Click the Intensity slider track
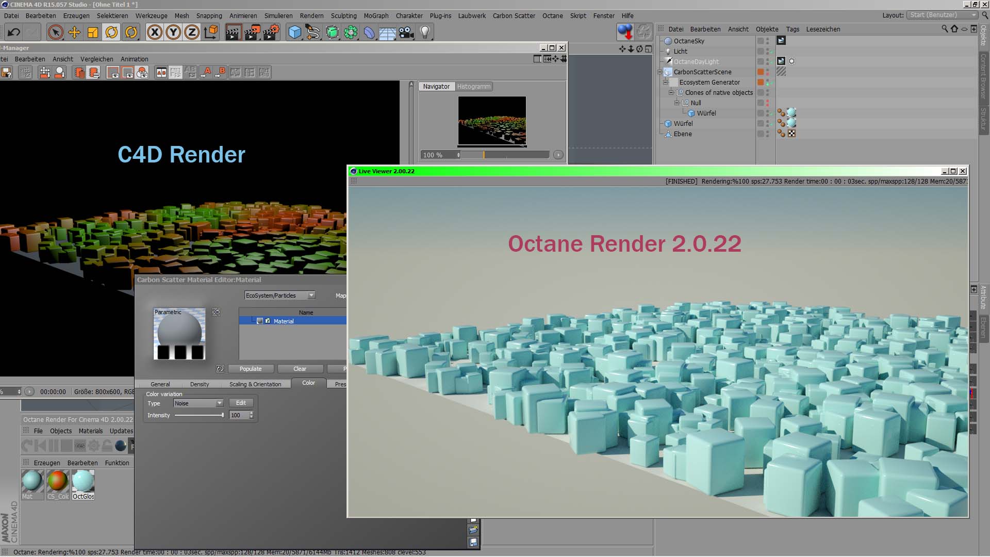The width and height of the screenshot is (990, 557). (x=199, y=415)
